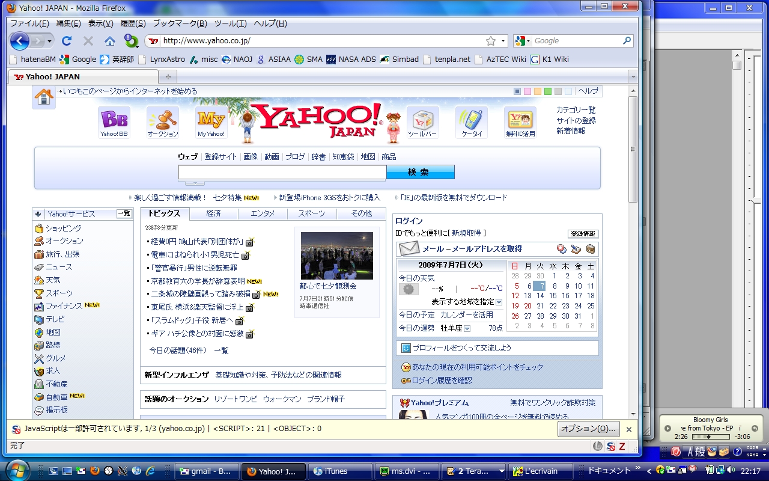The width and height of the screenshot is (769, 481).
Task: Expand 表示する地域を指定 dropdown
Action: click(499, 302)
